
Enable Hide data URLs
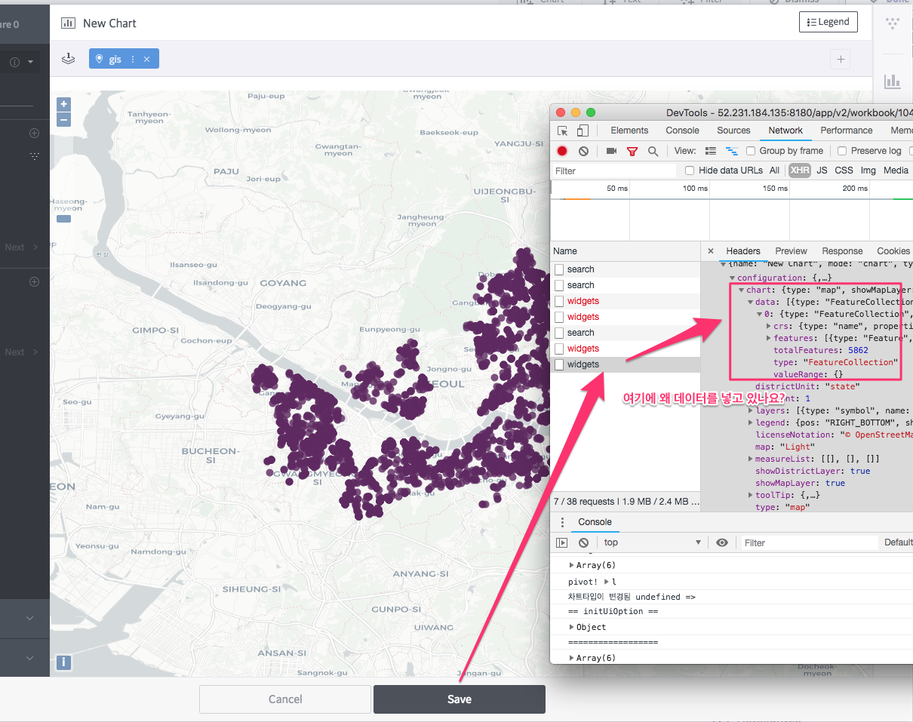point(690,170)
